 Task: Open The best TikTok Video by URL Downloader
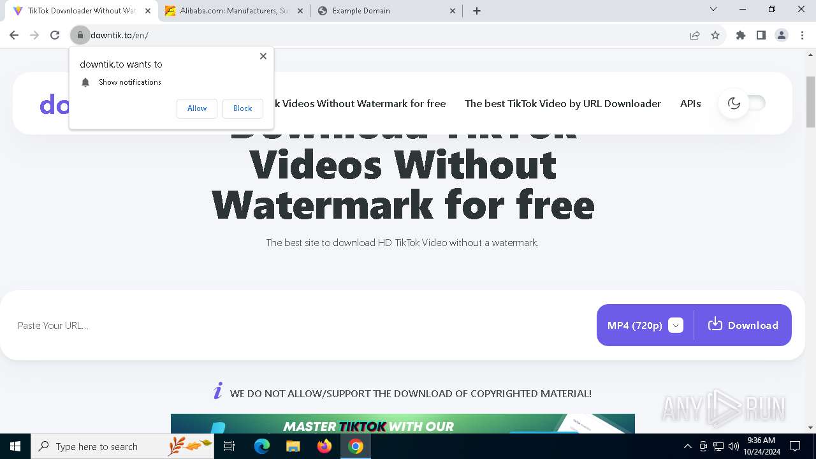(563, 103)
